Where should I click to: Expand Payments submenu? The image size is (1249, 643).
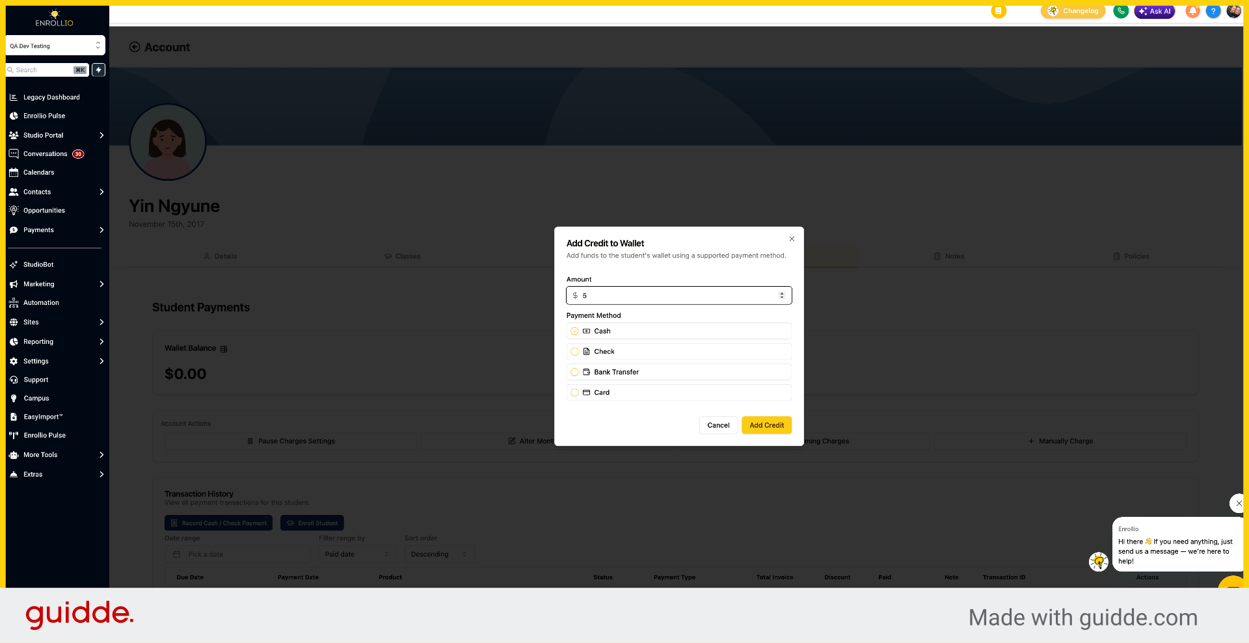click(x=101, y=230)
